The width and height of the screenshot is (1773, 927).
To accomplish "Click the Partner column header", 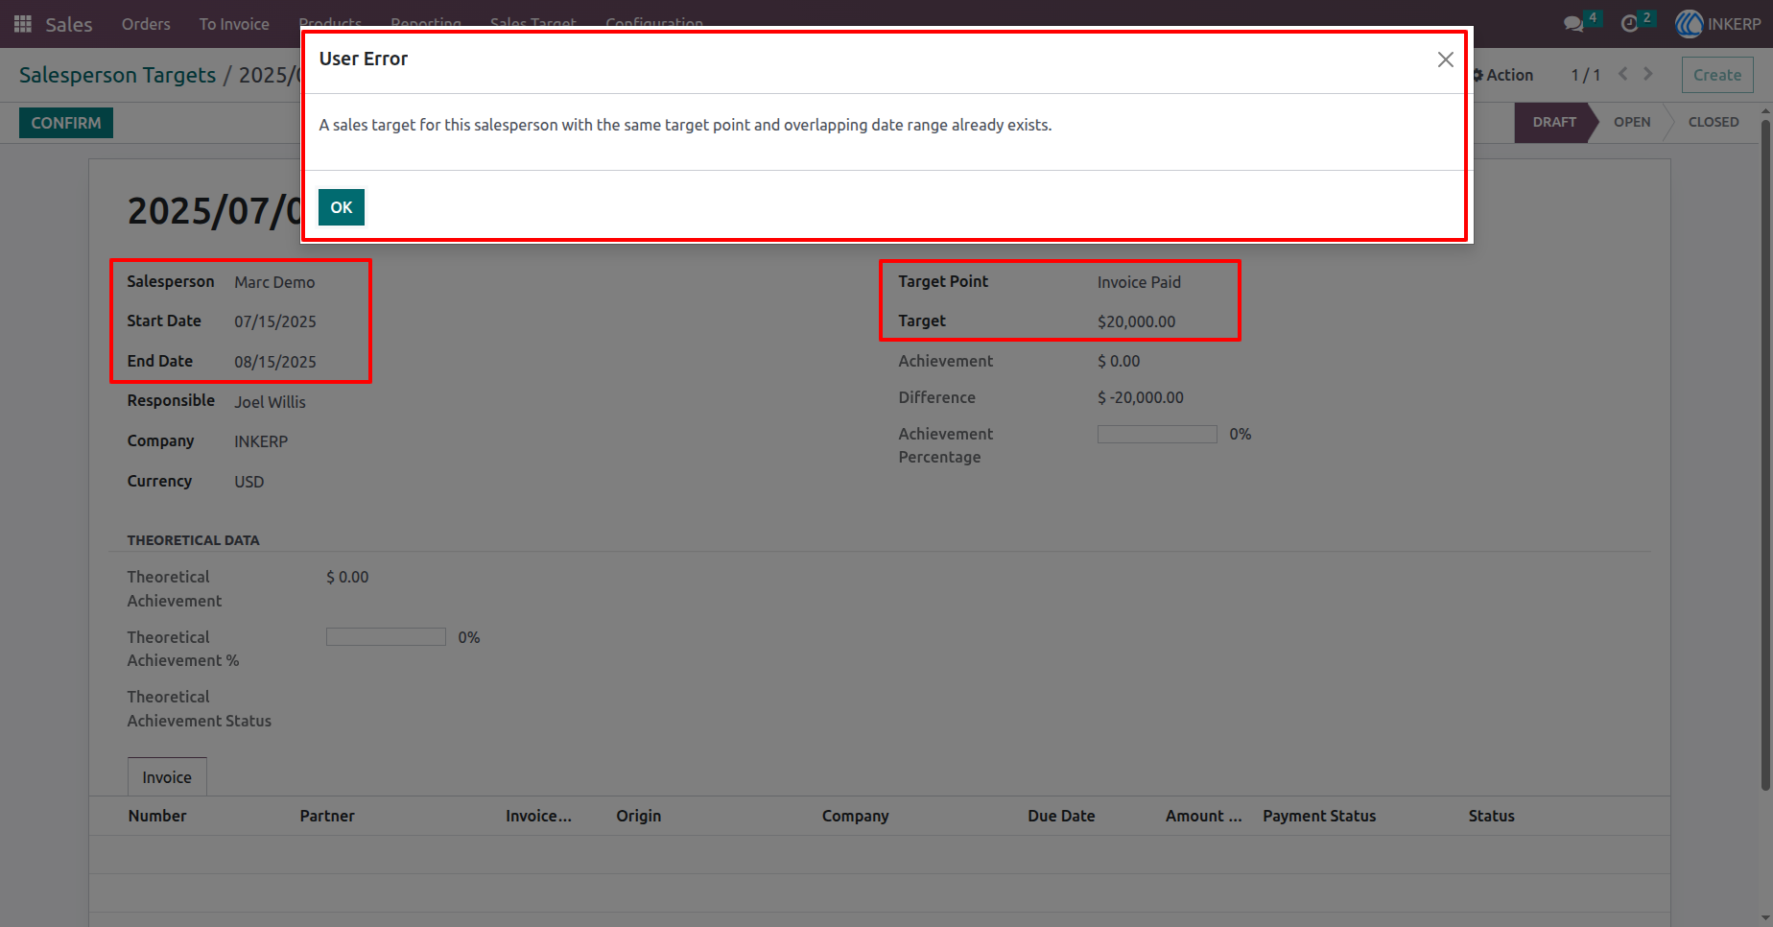I will (x=327, y=816).
